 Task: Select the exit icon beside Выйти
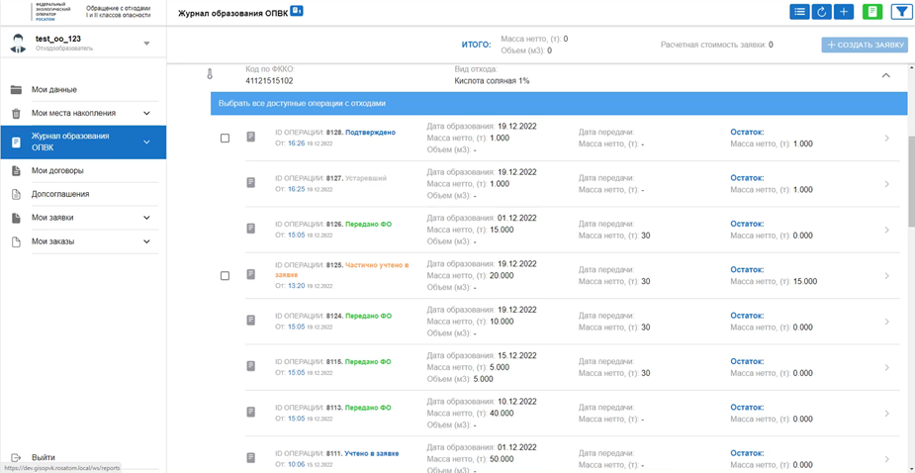[x=17, y=457]
